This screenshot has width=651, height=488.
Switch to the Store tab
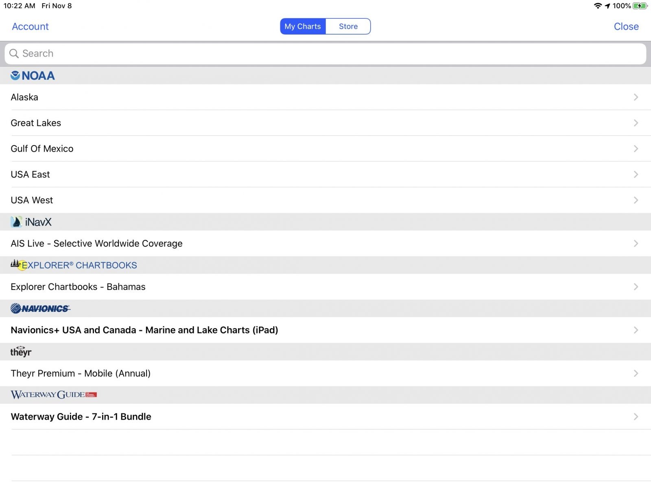coord(348,26)
